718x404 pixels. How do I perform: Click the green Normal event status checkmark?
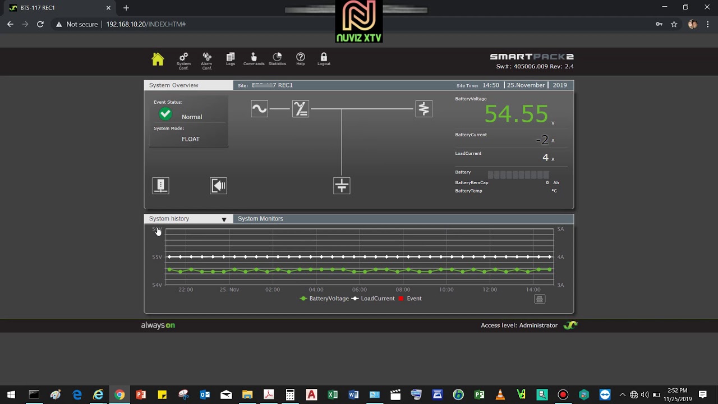(x=165, y=114)
